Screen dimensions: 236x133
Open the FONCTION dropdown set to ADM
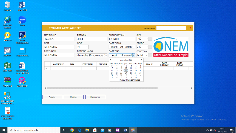point(147,55)
